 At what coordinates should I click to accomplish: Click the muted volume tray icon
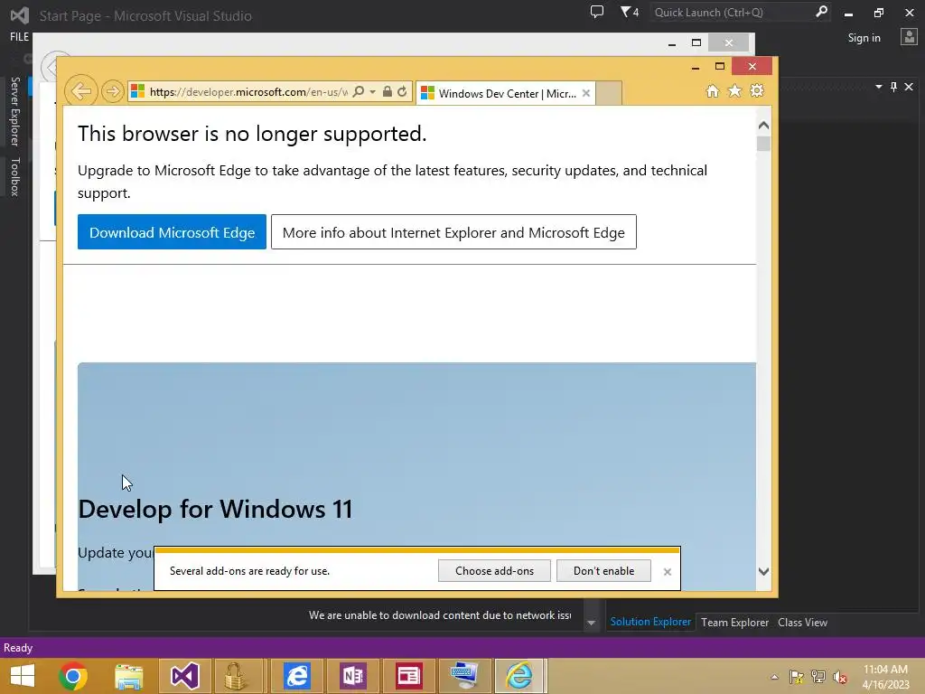point(840,677)
